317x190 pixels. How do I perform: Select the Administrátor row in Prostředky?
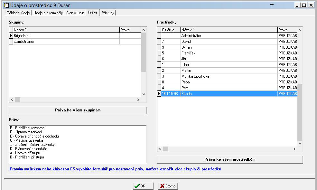click(x=228, y=36)
